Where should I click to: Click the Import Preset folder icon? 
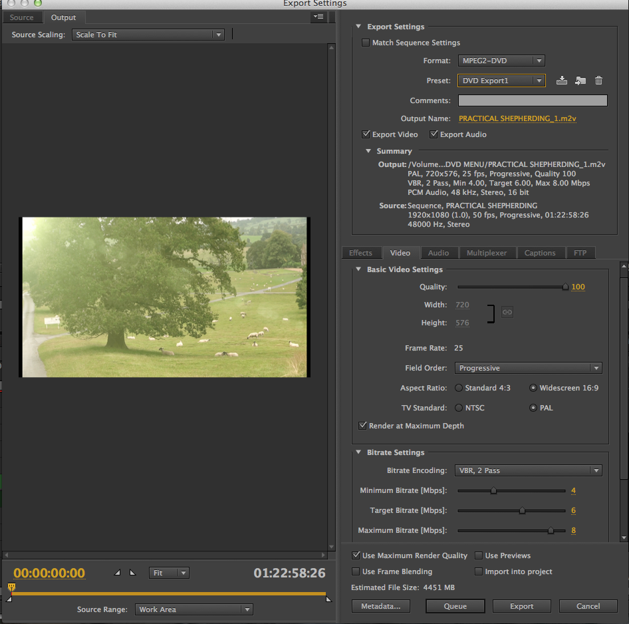point(580,80)
